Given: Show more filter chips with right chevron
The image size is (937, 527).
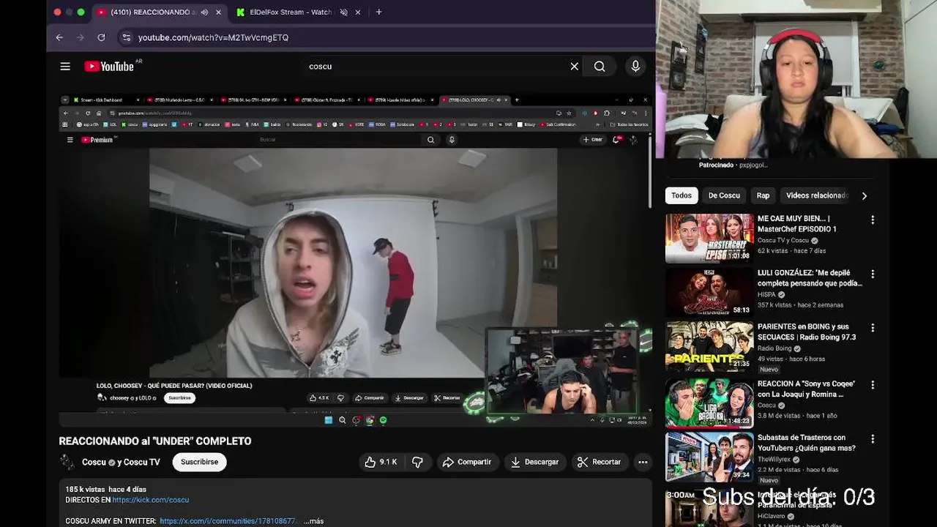Looking at the screenshot, I should tap(865, 195).
